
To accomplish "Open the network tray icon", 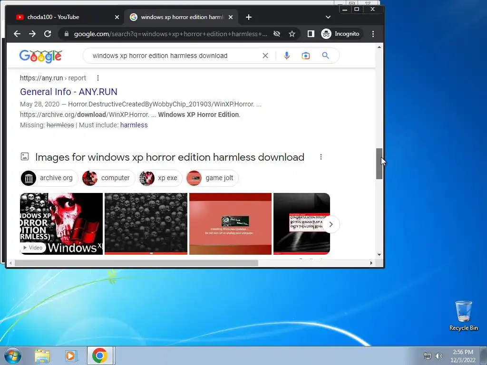I will (x=428, y=356).
